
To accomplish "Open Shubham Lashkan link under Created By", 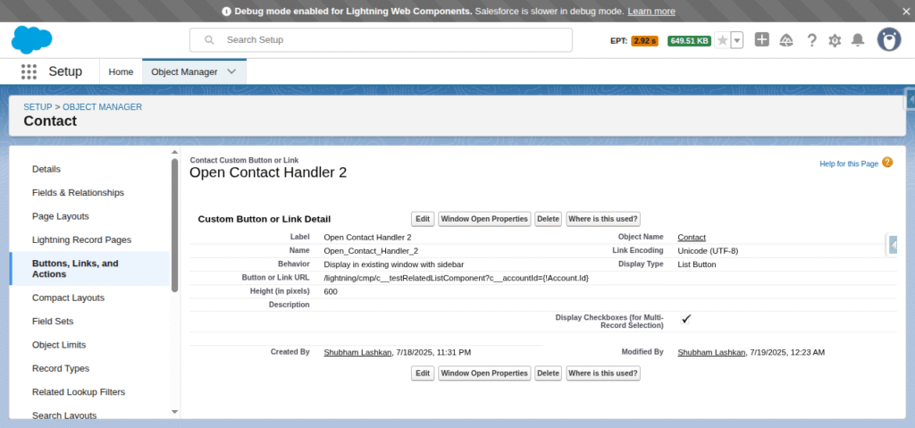I will tap(357, 352).
